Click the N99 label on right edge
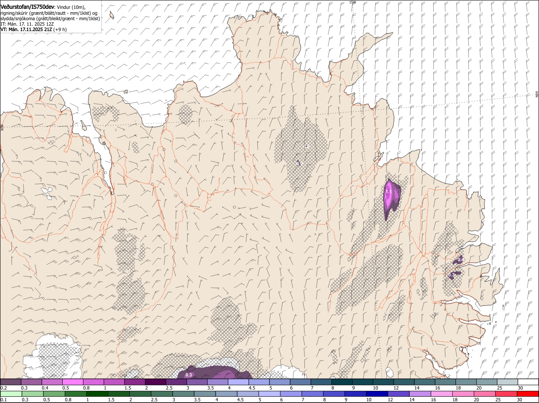The width and height of the screenshot is (539, 403). (537, 95)
